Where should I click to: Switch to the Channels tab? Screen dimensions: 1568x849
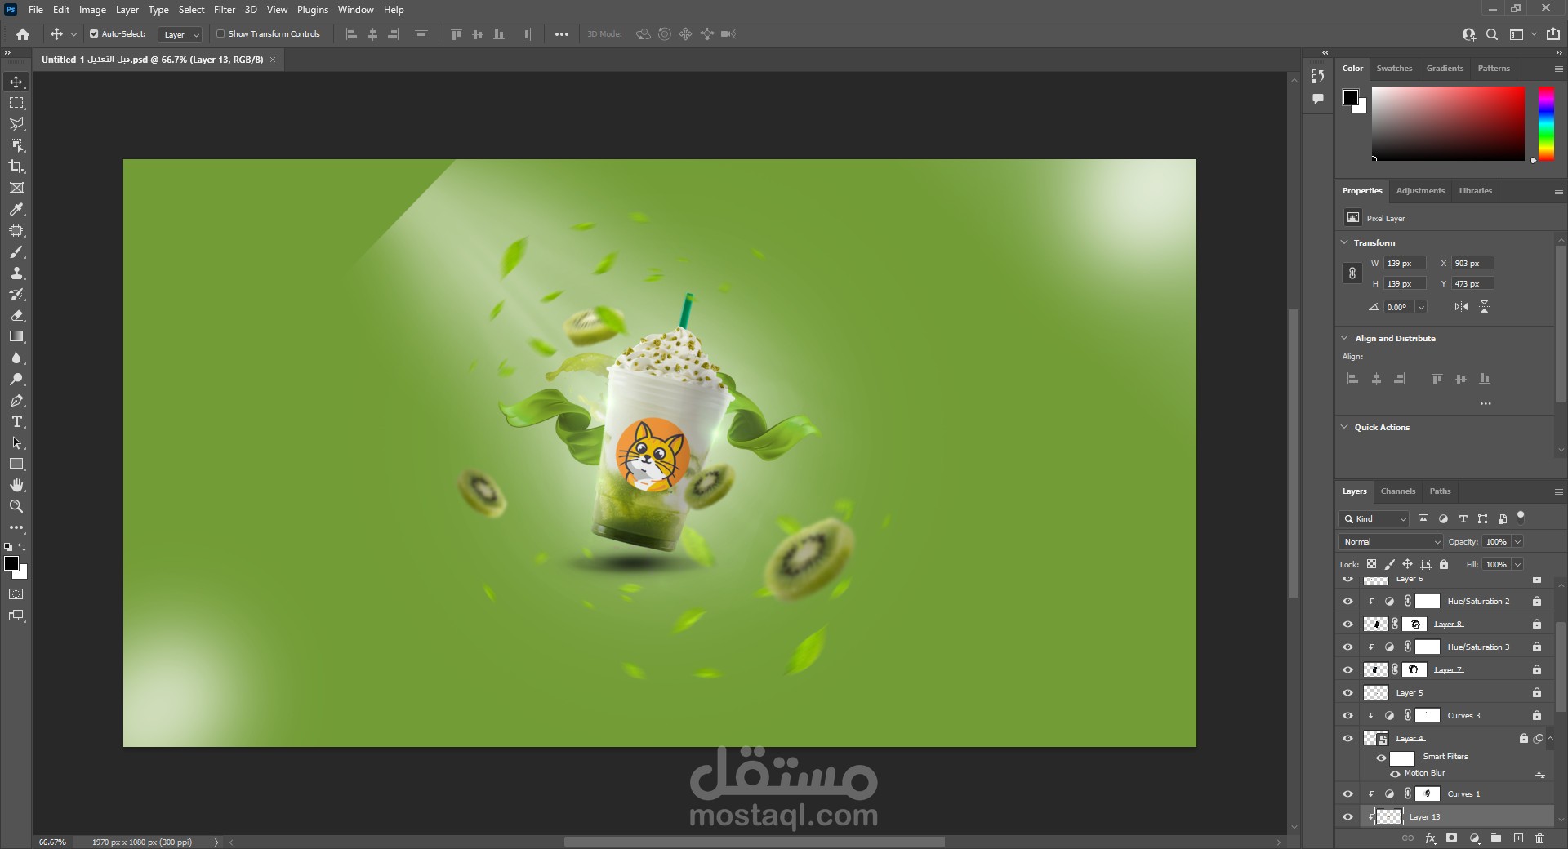(x=1397, y=491)
